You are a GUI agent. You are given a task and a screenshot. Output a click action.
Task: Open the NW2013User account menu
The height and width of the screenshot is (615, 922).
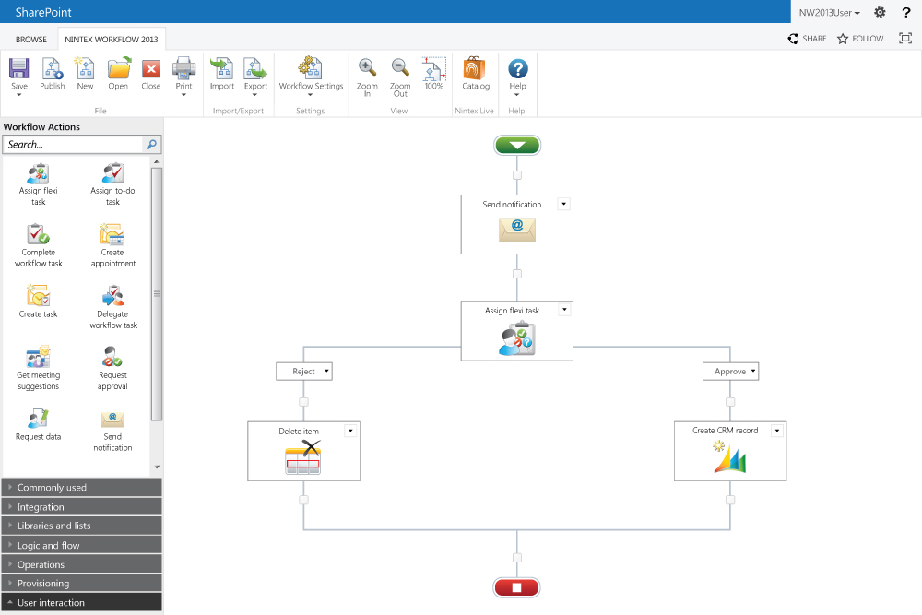(829, 12)
